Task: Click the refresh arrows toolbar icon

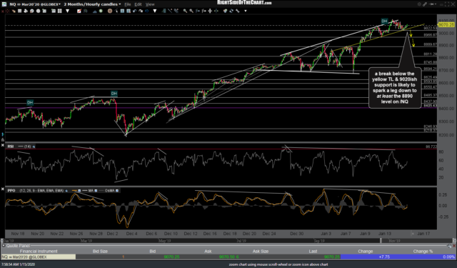Action: point(231,11)
